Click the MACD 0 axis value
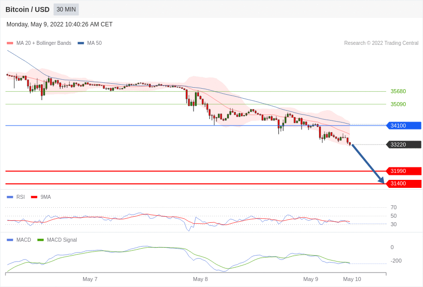Image resolution: width=423 pixels, height=287 pixels. click(x=392, y=247)
